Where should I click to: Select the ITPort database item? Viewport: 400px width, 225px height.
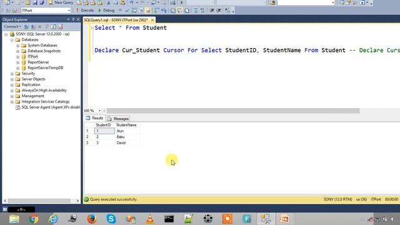(32, 57)
